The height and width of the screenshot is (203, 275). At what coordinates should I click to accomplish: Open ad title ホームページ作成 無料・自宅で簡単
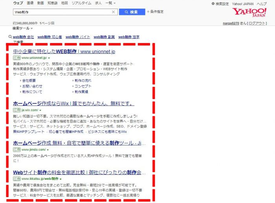coord(79,143)
